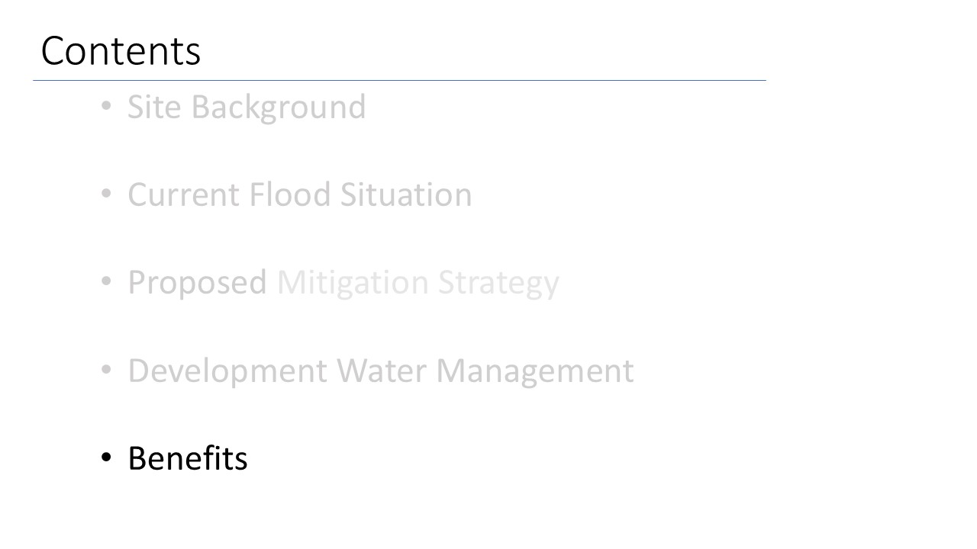Click the bullet beside Development Water Management

(107, 371)
